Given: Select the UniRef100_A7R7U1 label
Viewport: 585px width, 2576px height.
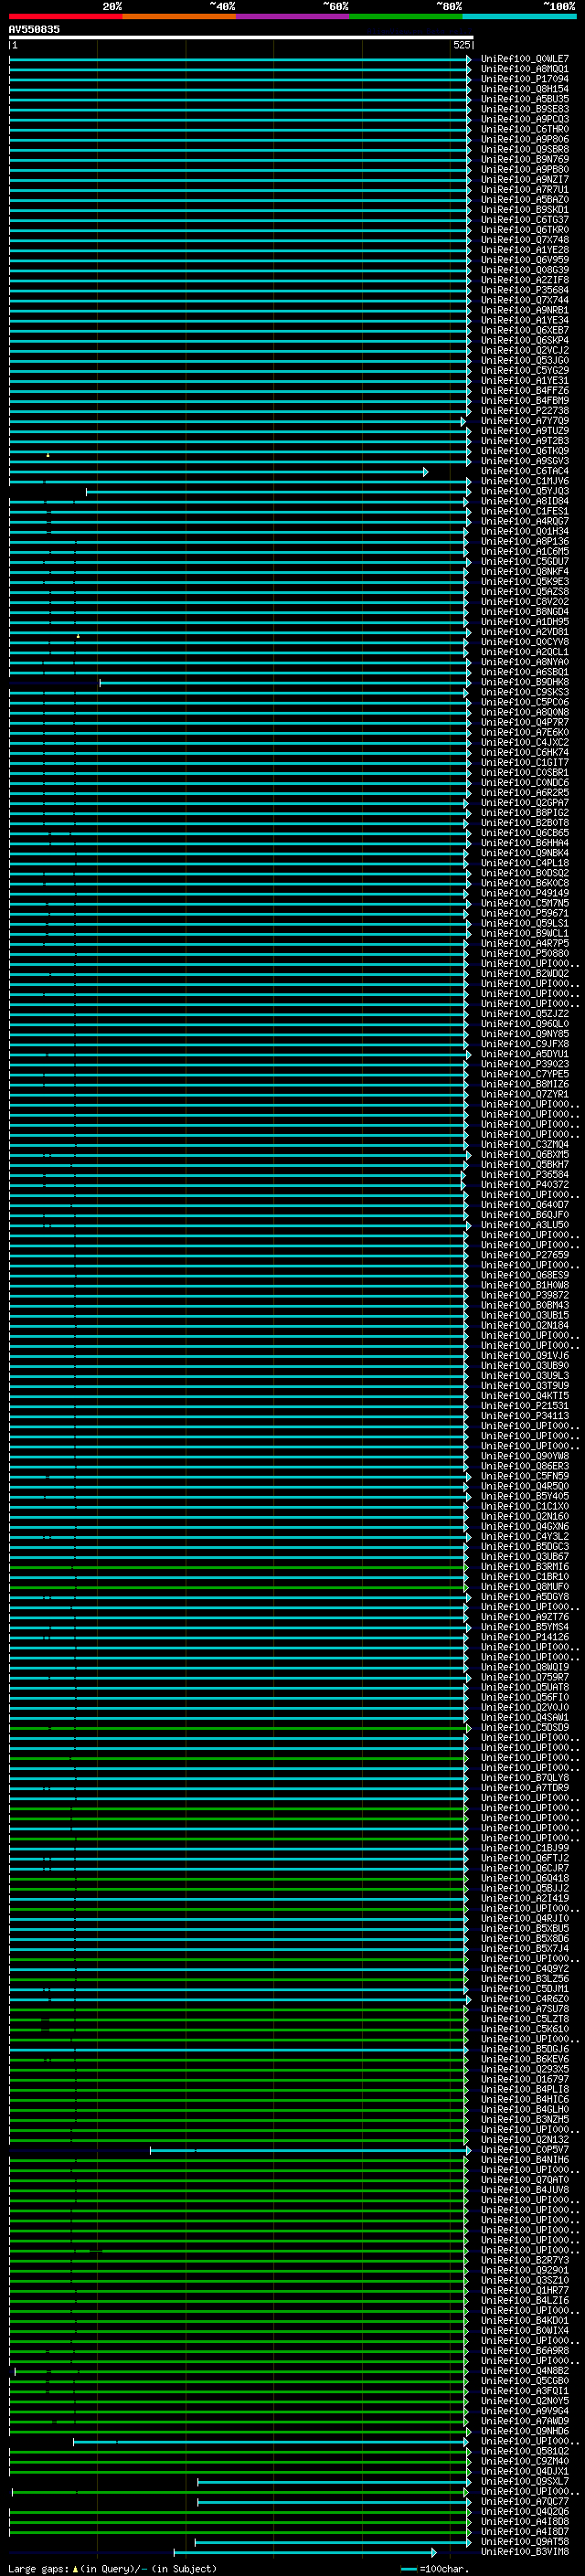Looking at the screenshot, I should 524,189.
